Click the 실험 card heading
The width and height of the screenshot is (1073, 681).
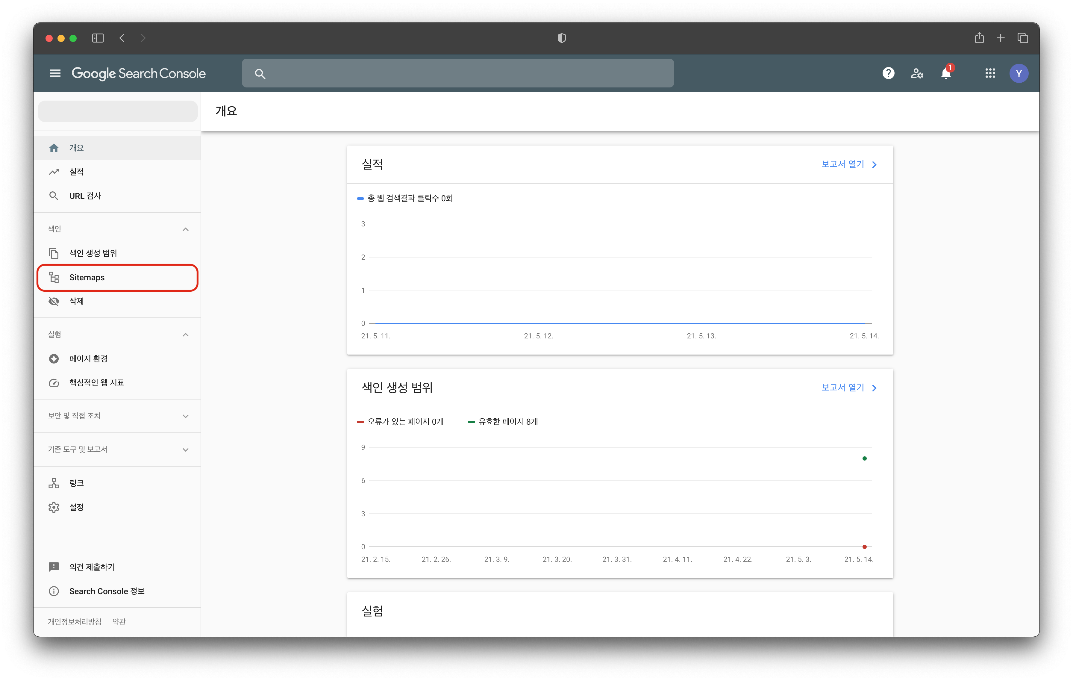pos(372,611)
